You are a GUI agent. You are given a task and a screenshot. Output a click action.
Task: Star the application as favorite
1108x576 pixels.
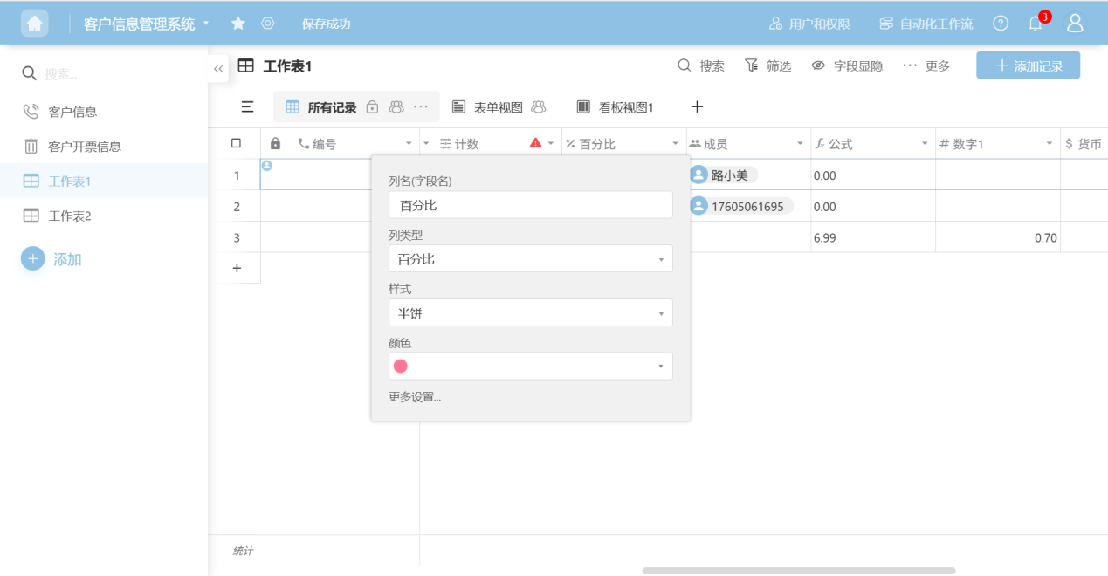(238, 24)
